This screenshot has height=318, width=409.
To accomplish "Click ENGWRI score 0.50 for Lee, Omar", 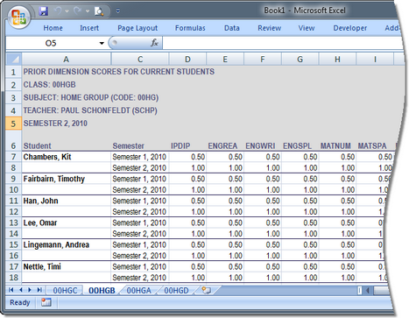I will tap(263, 223).
